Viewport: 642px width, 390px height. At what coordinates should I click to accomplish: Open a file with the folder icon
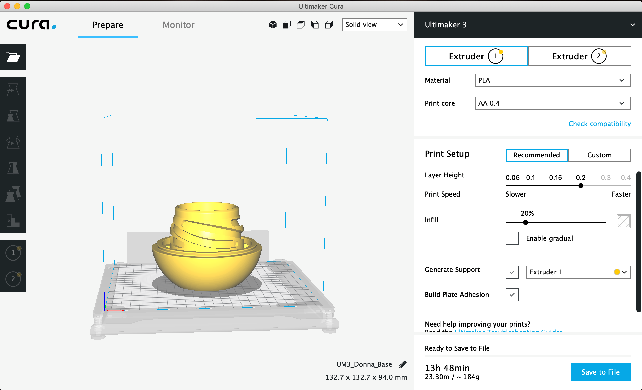pyautogui.click(x=13, y=57)
